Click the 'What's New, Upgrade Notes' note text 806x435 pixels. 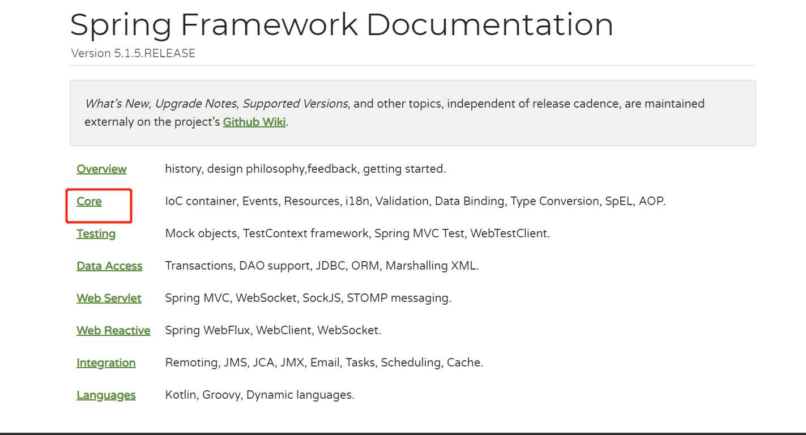click(394, 113)
